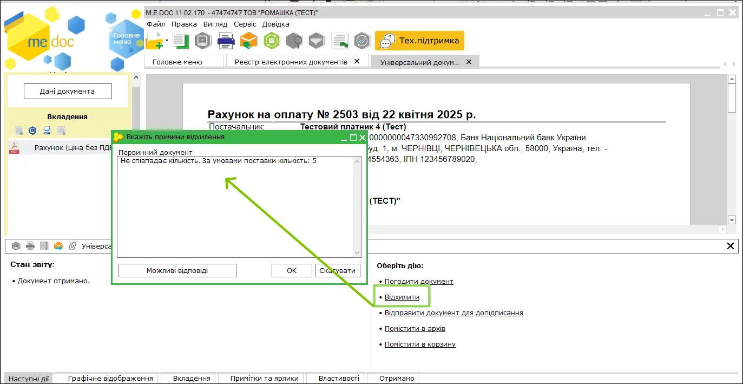Switch to the Графічне відображення bottom tab
The height and width of the screenshot is (384, 743).
point(110,379)
